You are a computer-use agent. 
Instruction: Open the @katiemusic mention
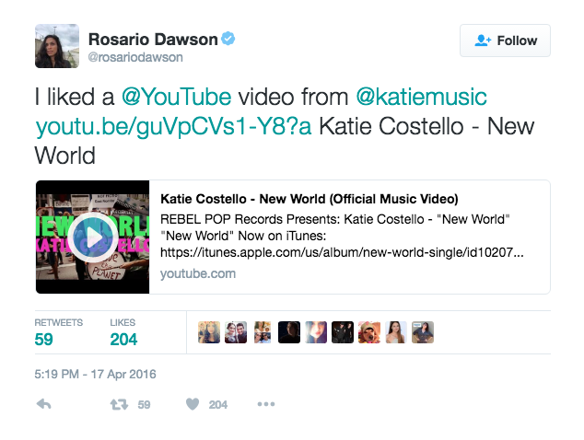[421, 97]
